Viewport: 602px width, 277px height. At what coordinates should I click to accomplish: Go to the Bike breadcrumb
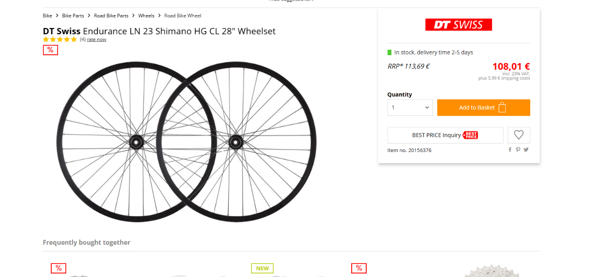(x=48, y=16)
